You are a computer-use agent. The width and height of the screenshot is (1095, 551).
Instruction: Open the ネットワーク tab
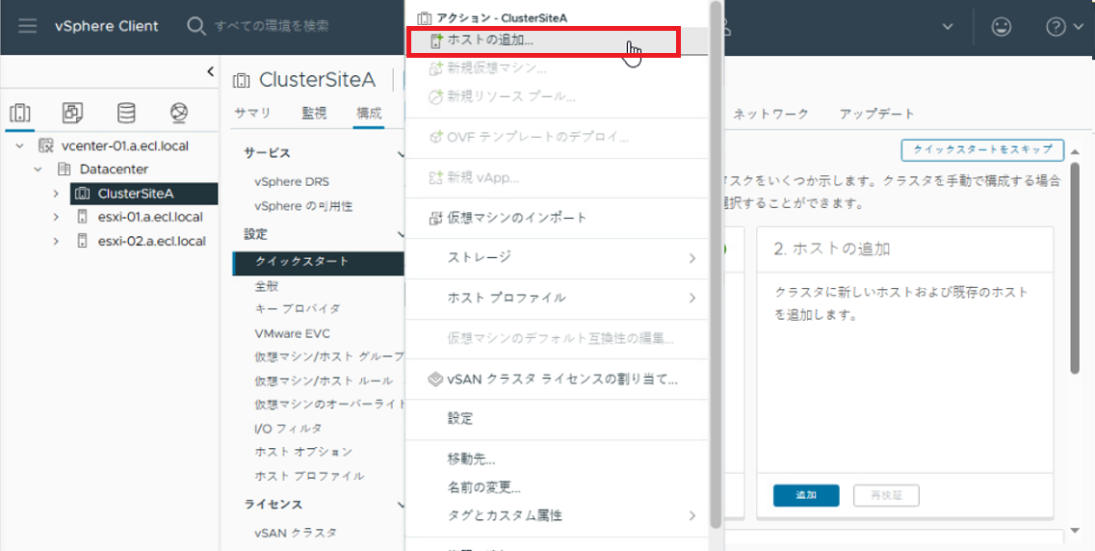(771, 114)
